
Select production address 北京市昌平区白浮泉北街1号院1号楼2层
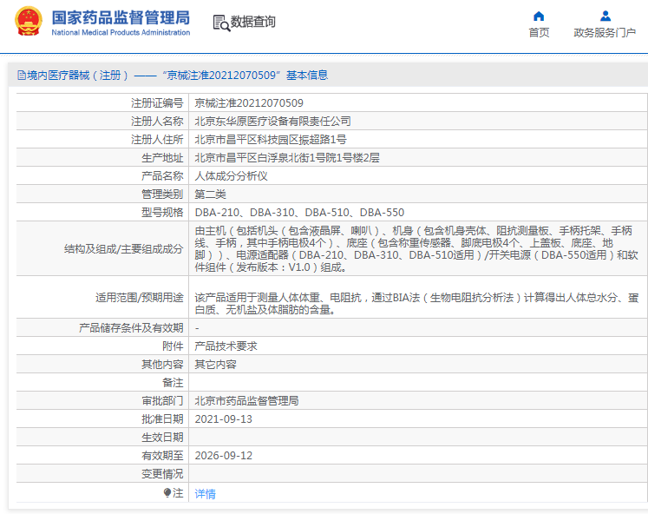pos(287,157)
